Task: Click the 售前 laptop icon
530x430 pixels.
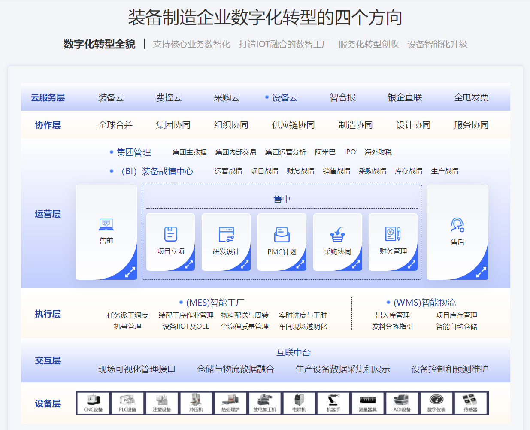Action: click(106, 224)
